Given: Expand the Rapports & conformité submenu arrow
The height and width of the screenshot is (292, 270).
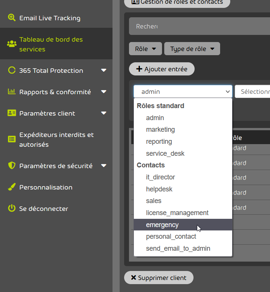Looking at the screenshot, I should (x=103, y=92).
